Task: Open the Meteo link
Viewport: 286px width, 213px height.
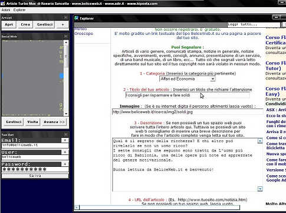Action: coord(80,29)
